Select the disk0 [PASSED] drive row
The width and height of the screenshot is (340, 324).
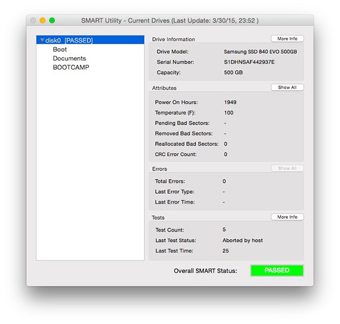[90, 40]
